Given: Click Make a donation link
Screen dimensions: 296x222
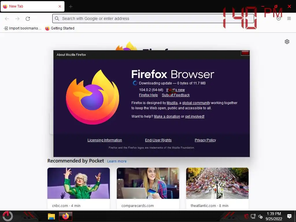Looking at the screenshot, I should pos(167,116).
